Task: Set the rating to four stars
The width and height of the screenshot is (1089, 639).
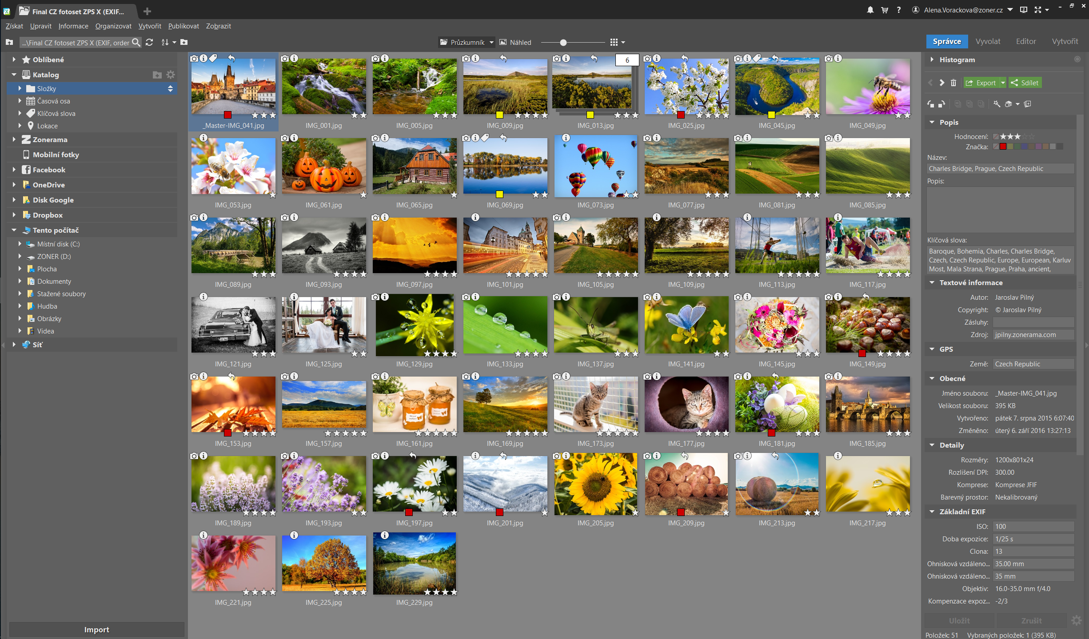Action: click(1025, 137)
